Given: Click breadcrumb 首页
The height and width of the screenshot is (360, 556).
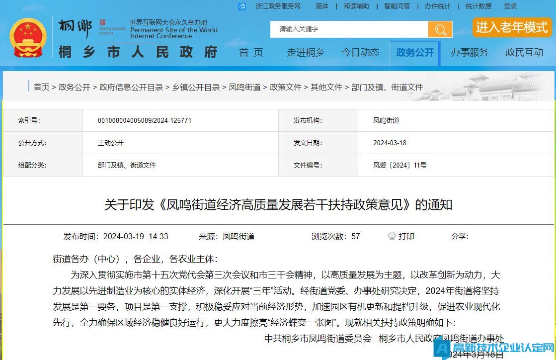Looking at the screenshot, I should (41, 87).
